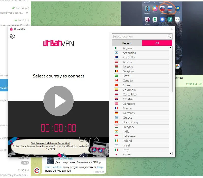Switch to the Recent tab
Image resolution: width=203 pixels, height=178 pixels.
127,43
